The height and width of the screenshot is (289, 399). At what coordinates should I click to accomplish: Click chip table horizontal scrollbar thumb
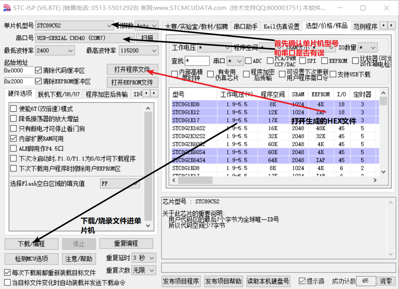click(195, 180)
